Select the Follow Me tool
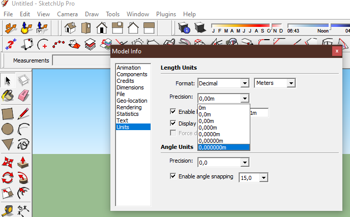 tap(23, 177)
